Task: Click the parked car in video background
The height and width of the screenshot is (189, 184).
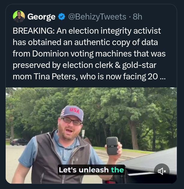Action: [x=19, y=142]
